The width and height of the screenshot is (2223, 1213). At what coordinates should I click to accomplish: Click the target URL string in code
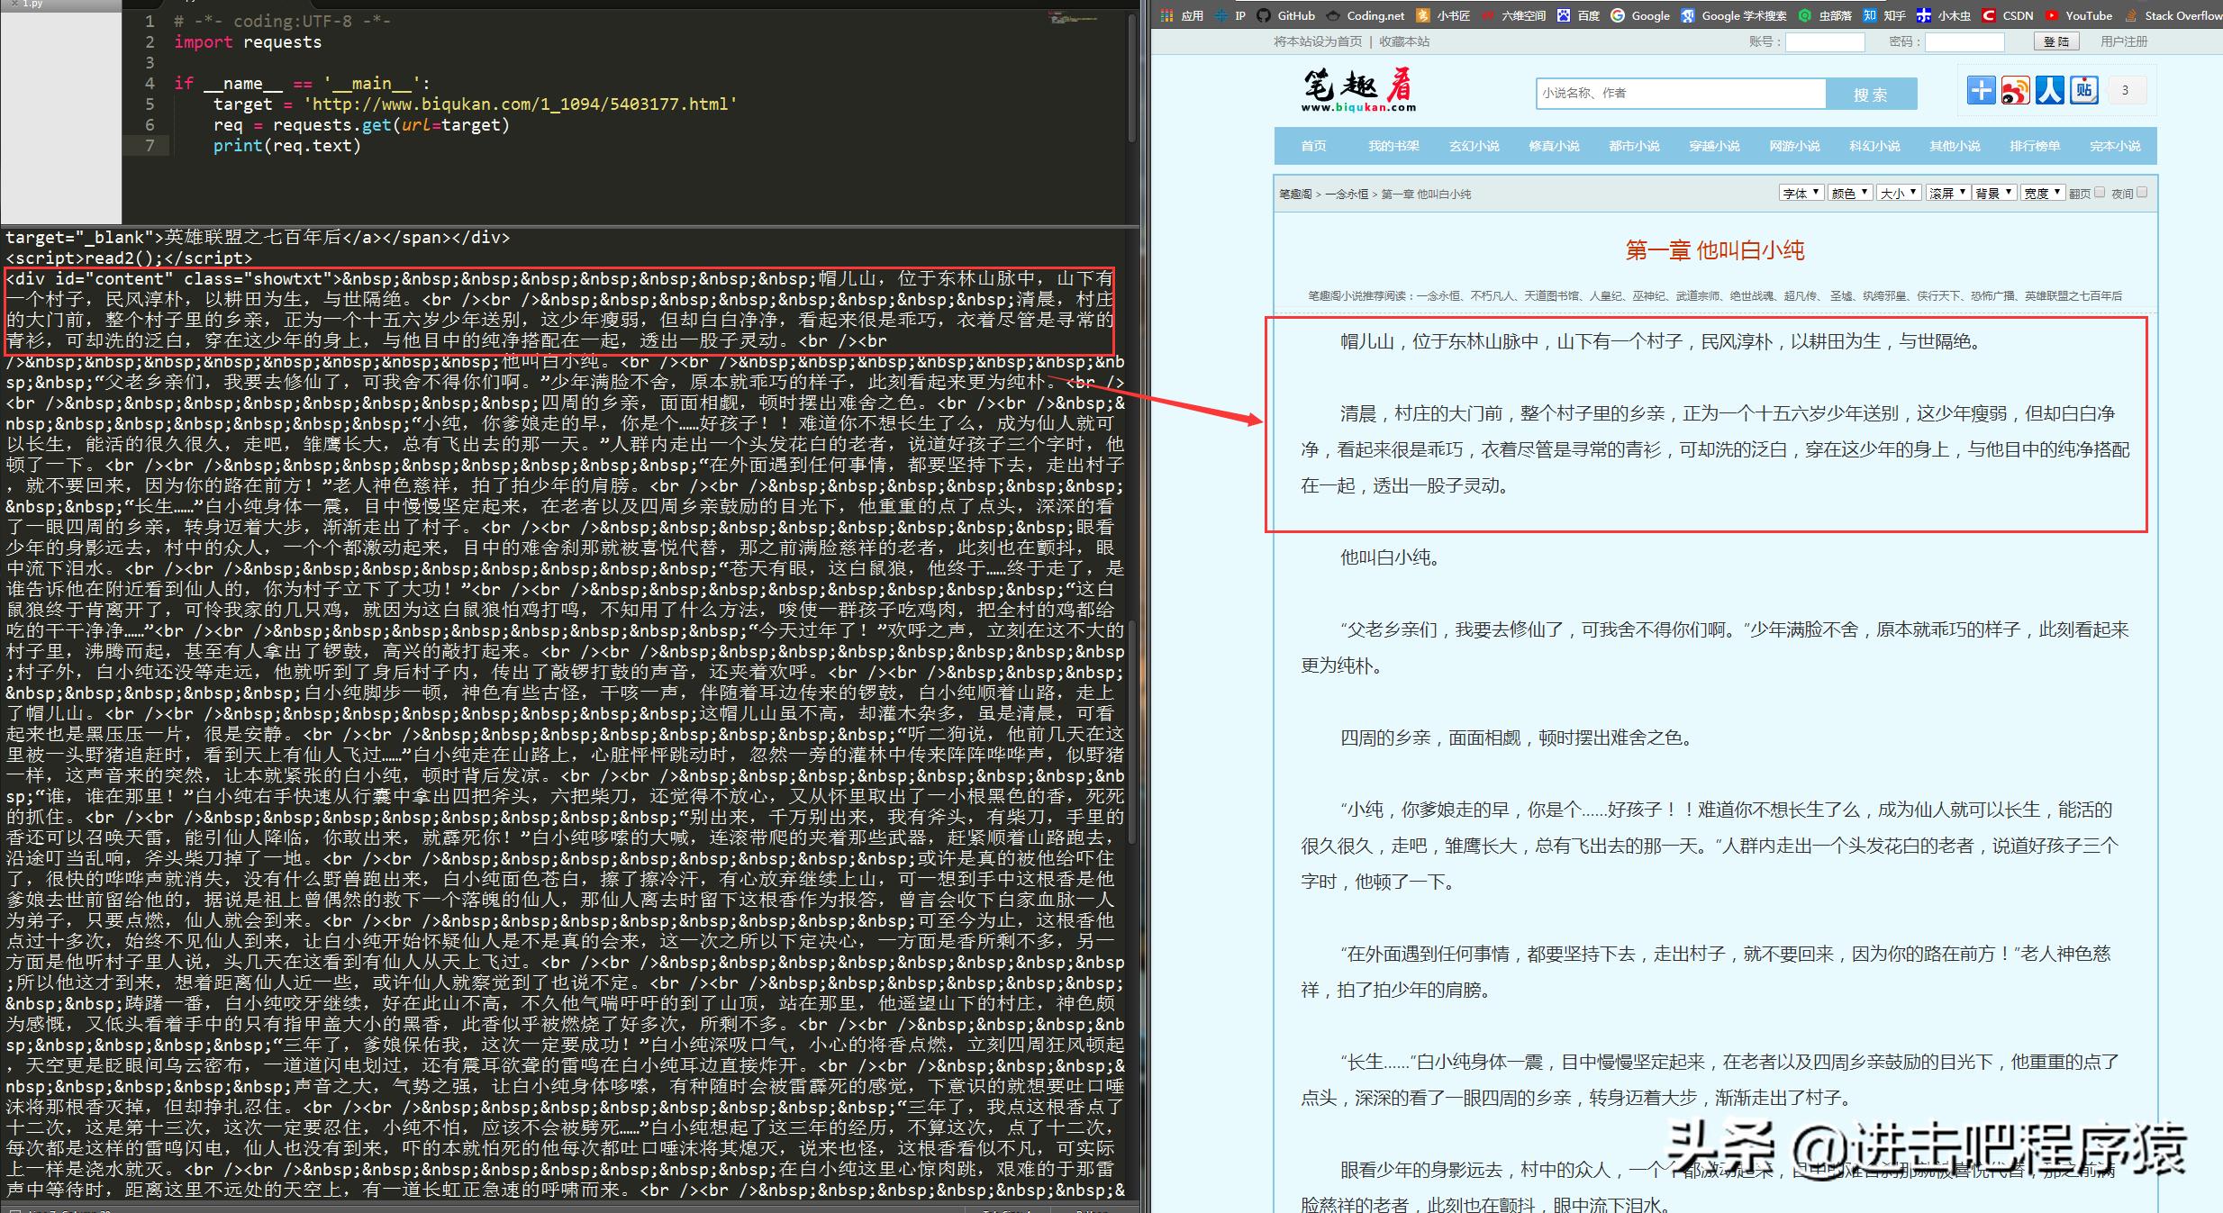point(520,104)
